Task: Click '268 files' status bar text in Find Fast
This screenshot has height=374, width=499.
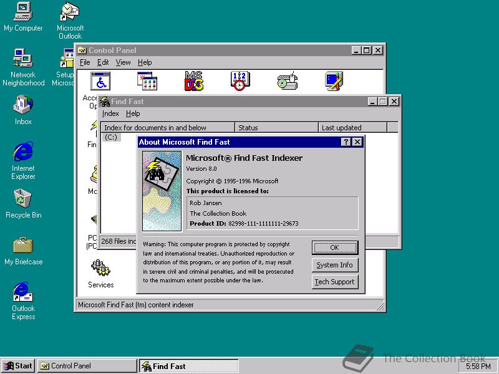Action: pyautogui.click(x=119, y=241)
